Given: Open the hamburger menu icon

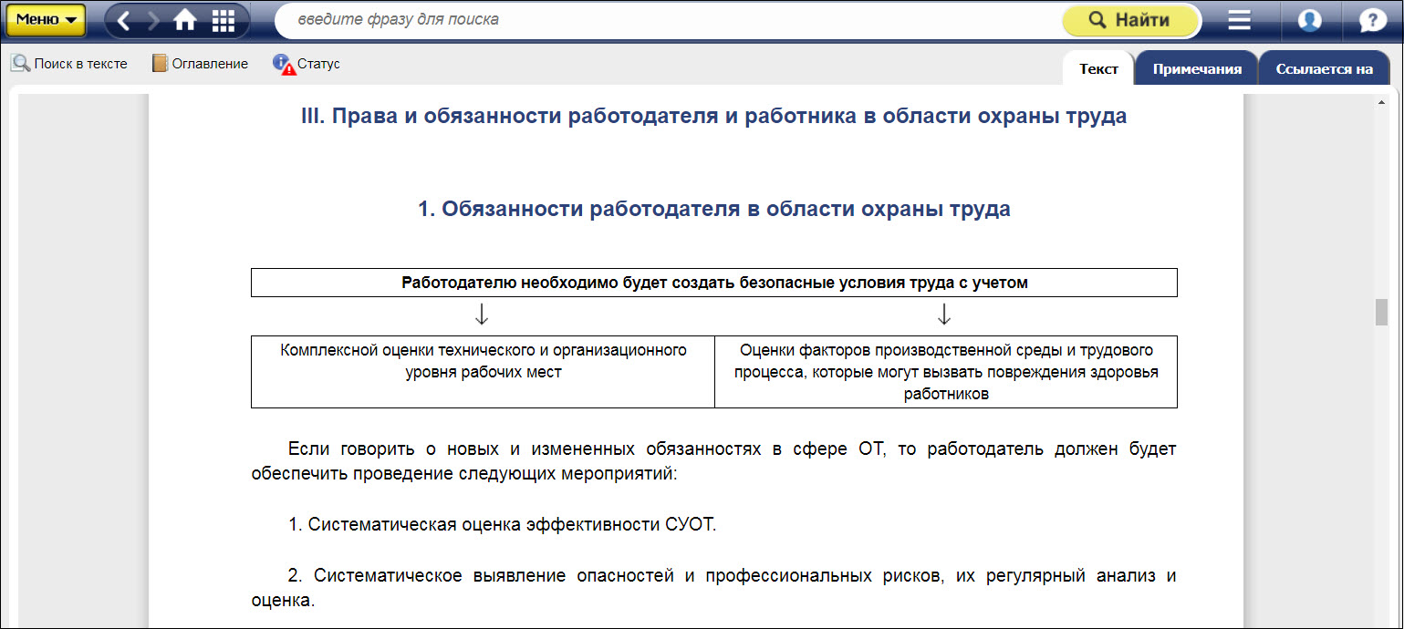Looking at the screenshot, I should click(1239, 20).
